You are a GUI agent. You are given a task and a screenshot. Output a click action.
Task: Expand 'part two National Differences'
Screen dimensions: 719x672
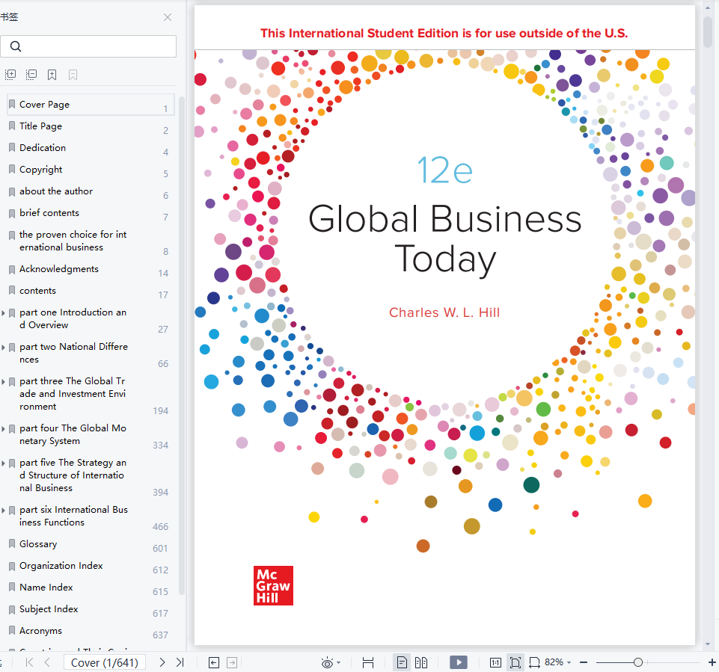pos(3,348)
